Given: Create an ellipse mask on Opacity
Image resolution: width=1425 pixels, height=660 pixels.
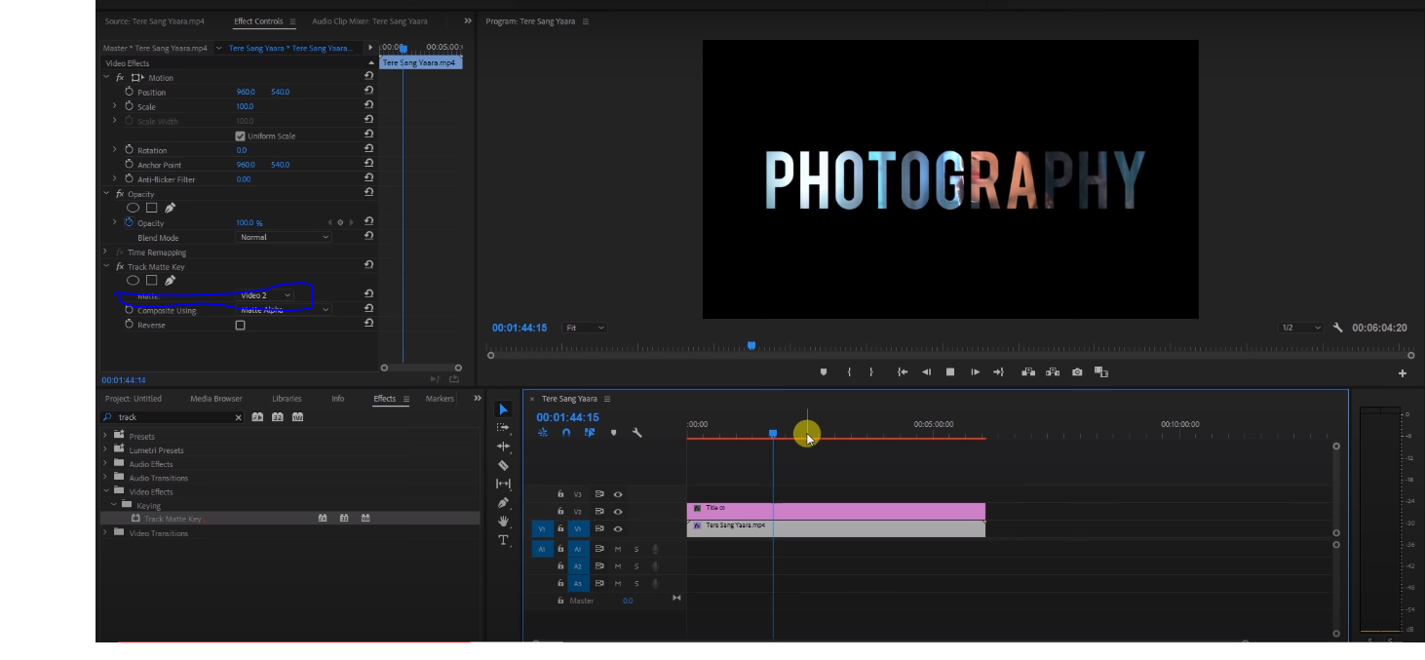Looking at the screenshot, I should pyautogui.click(x=133, y=207).
